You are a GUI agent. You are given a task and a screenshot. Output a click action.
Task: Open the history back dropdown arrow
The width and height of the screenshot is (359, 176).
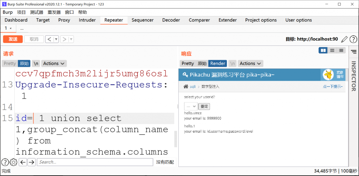(x=56, y=39)
